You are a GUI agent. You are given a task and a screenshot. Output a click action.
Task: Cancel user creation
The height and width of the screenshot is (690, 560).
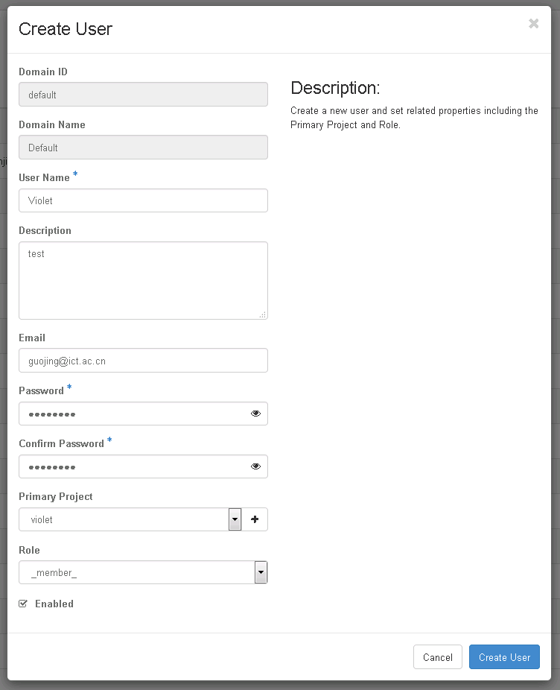(x=438, y=657)
